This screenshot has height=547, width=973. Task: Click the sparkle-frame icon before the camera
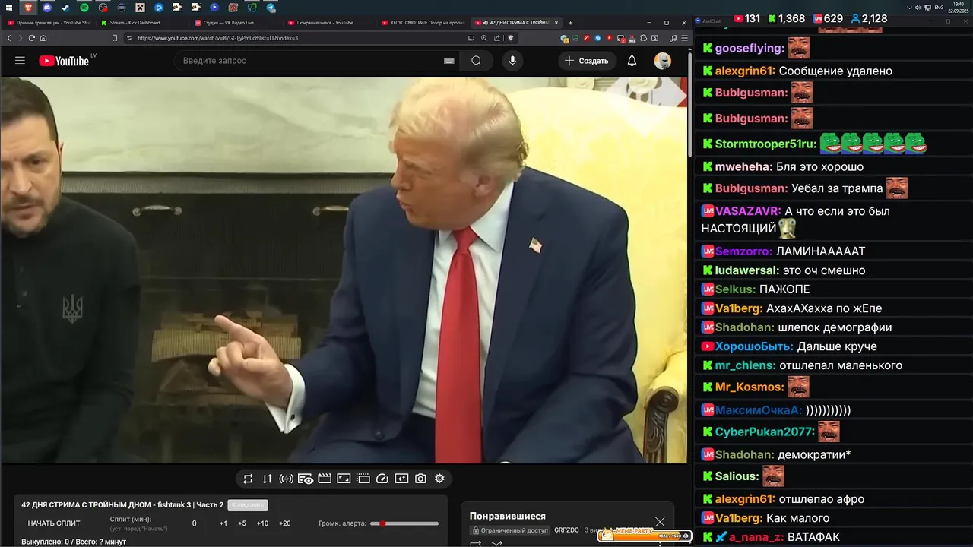[x=401, y=479]
